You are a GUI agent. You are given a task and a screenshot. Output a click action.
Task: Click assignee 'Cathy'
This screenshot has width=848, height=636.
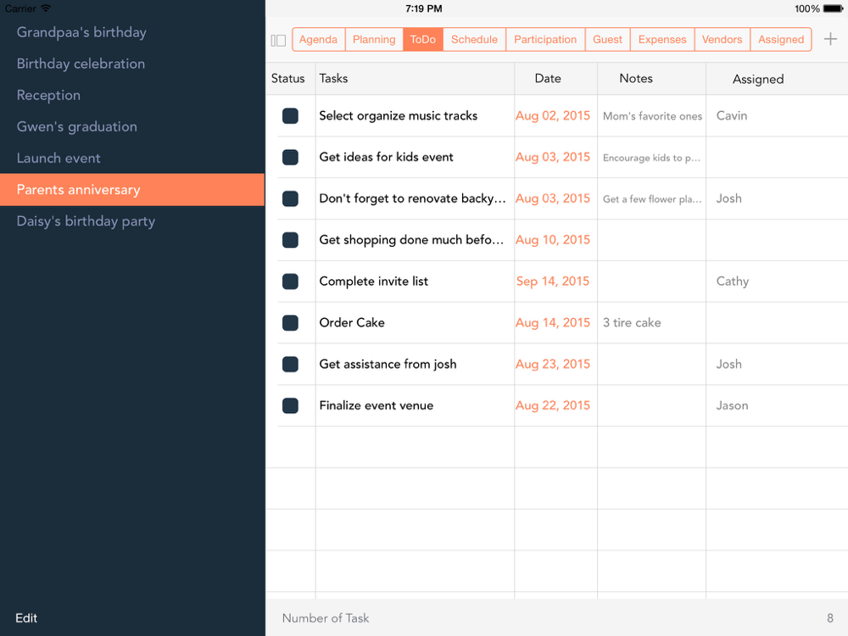[x=733, y=282]
